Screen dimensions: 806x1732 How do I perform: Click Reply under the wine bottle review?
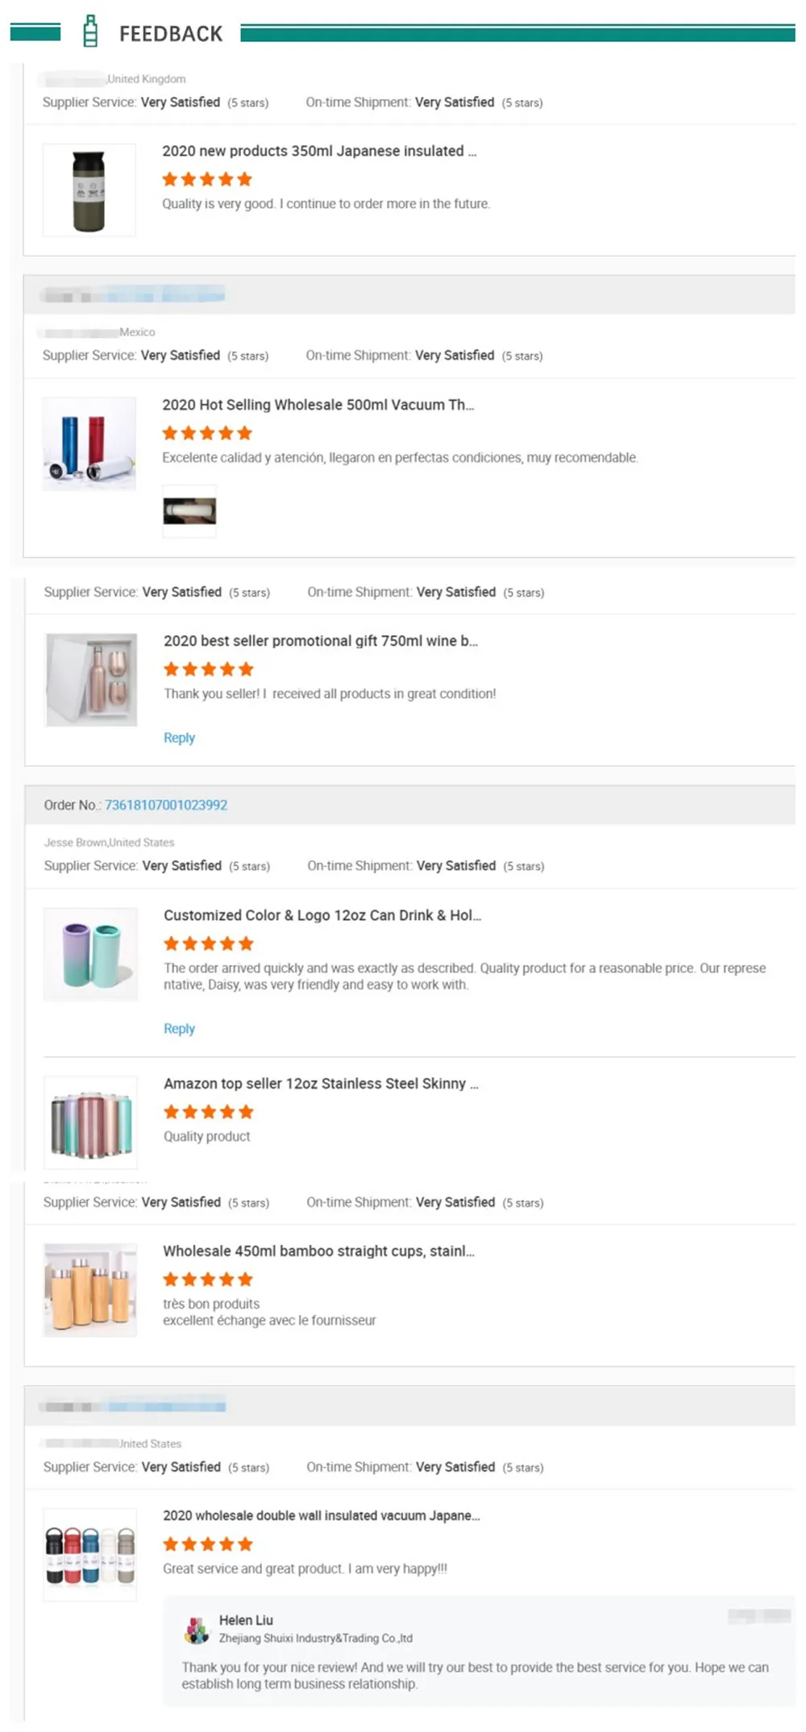point(179,738)
